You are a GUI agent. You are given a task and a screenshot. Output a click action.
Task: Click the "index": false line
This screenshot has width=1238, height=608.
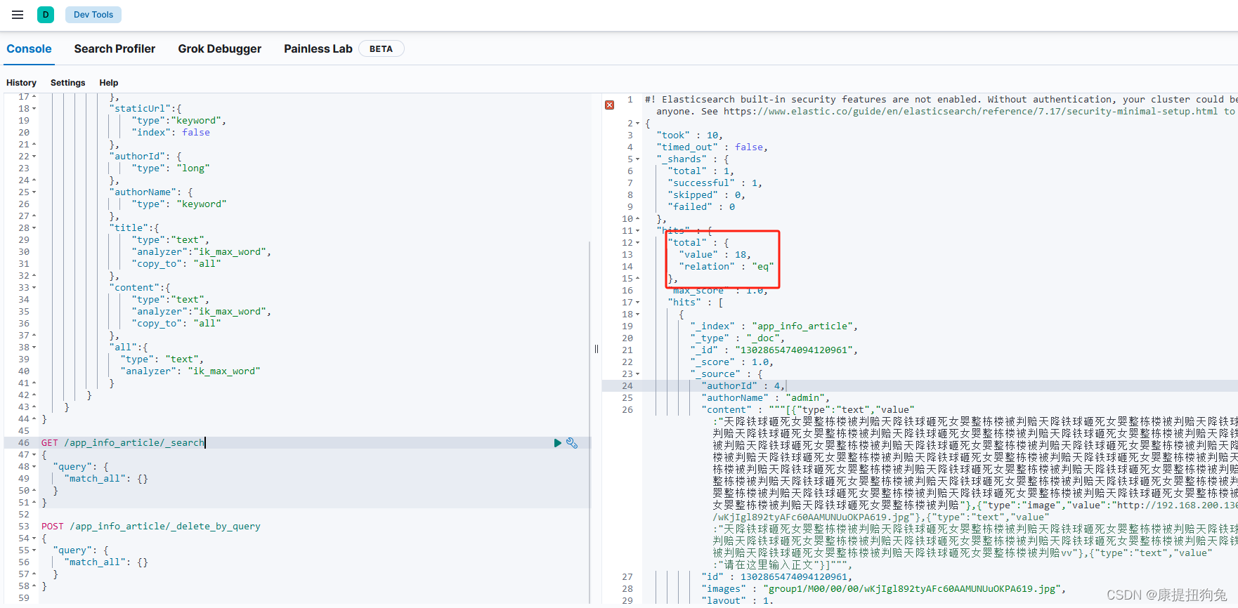pyautogui.click(x=171, y=133)
